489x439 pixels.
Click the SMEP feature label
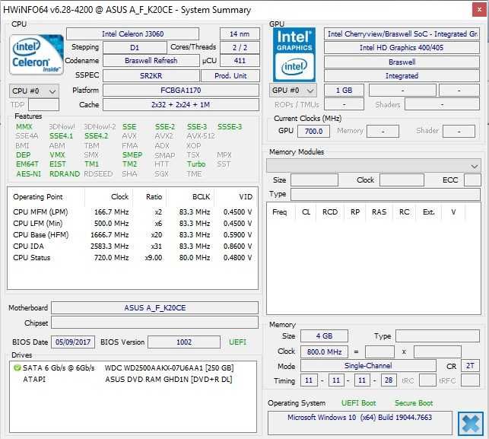pos(132,155)
